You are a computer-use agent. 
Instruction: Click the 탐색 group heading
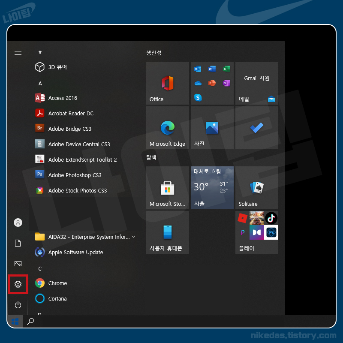click(151, 157)
